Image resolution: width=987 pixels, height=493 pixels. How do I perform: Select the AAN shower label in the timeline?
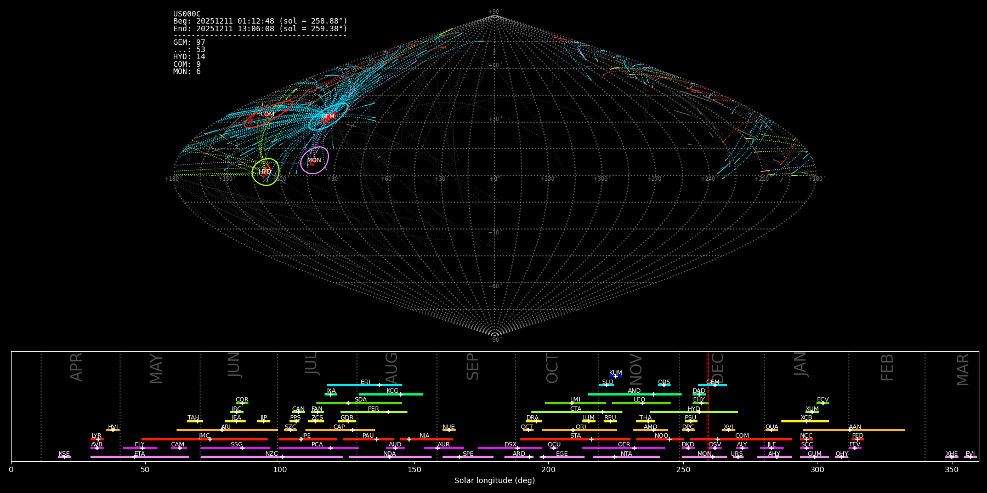(855, 427)
